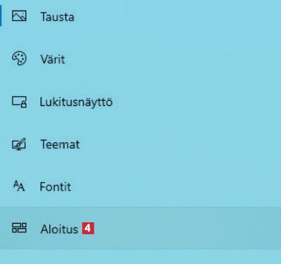Show the Fontit settings page
The height and width of the screenshot is (264, 281).
[x=140, y=187]
